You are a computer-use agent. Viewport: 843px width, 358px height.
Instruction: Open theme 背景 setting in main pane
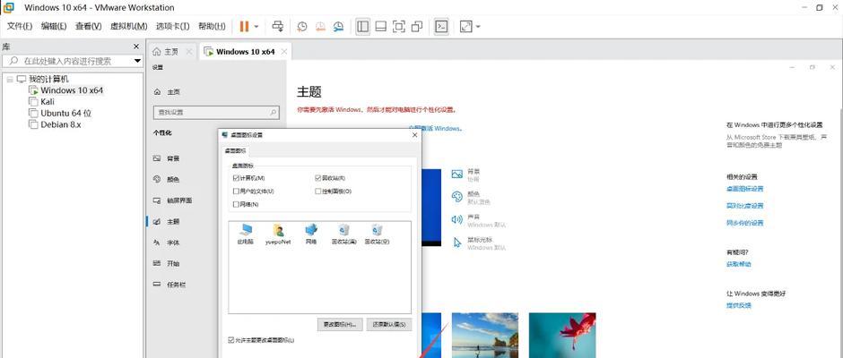tap(465, 175)
